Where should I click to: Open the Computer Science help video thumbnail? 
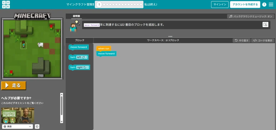pos(18,115)
